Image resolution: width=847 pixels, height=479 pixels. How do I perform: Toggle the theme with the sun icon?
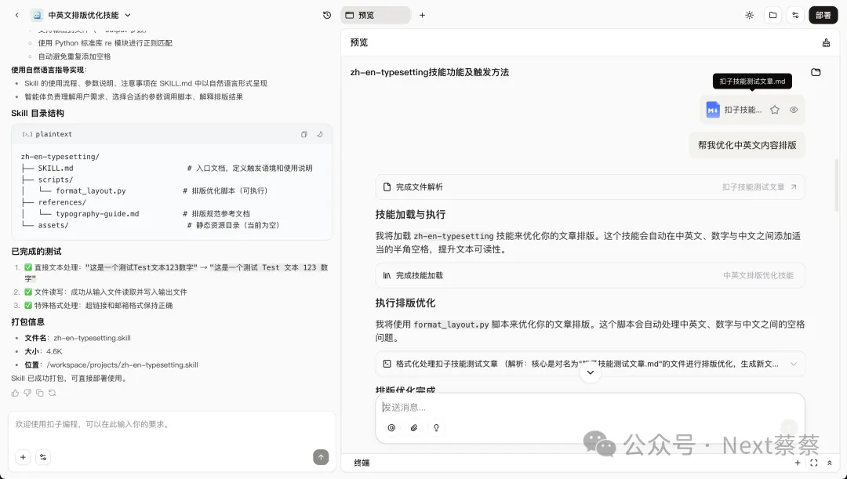tap(749, 14)
